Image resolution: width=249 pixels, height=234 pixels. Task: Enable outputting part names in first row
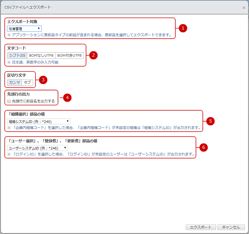pos(9,101)
